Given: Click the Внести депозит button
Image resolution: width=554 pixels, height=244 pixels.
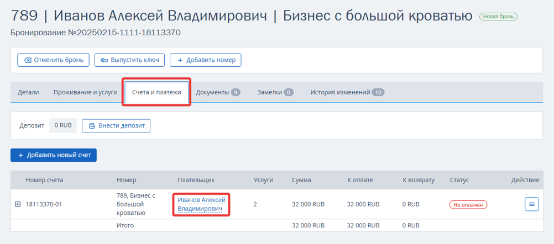Looking at the screenshot, I should coord(116,125).
